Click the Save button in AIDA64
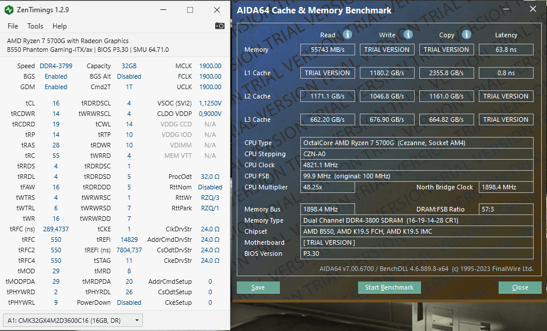The width and height of the screenshot is (547, 331). pos(258,287)
